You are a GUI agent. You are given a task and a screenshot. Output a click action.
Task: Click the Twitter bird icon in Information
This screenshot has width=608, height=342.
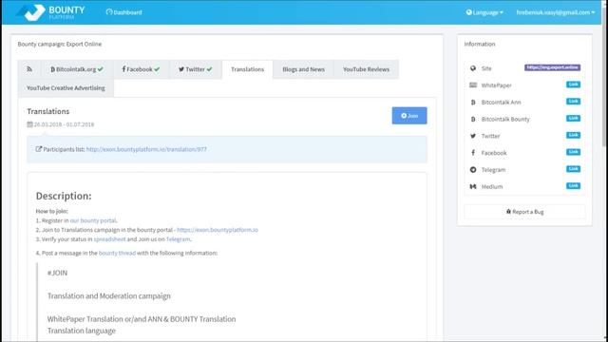[x=473, y=136]
